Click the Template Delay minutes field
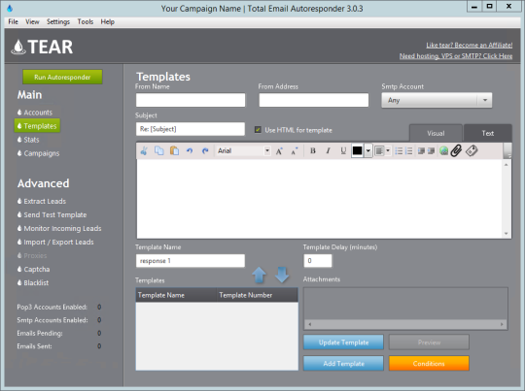525x391 pixels. coord(318,261)
